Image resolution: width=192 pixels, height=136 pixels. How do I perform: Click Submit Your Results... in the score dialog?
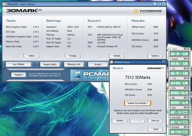(x=137, y=103)
